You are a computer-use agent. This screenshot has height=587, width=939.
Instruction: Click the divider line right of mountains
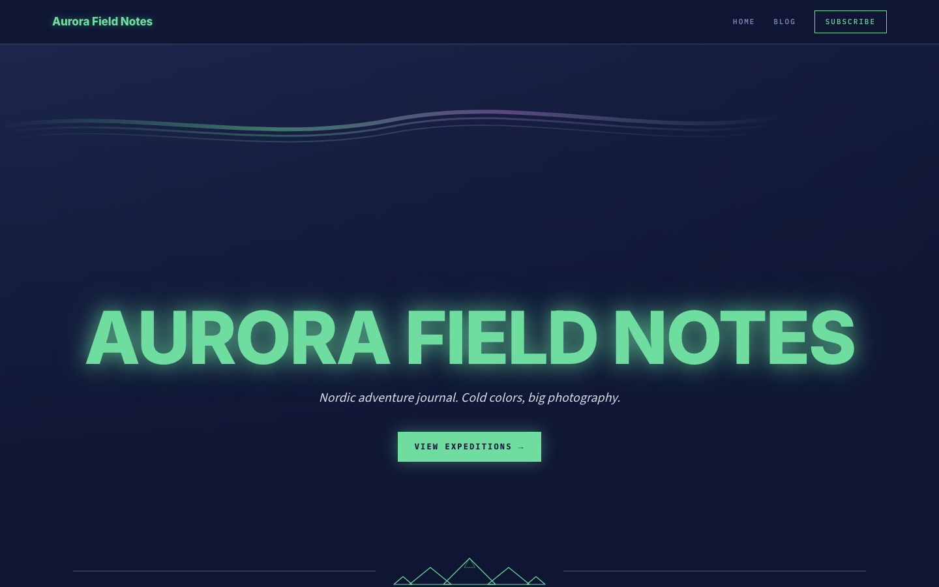[x=715, y=571]
